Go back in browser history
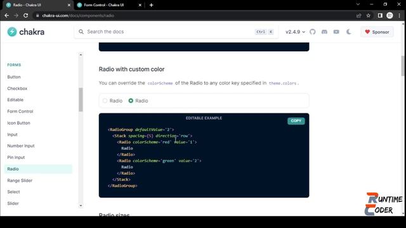406x228 pixels. point(7,15)
